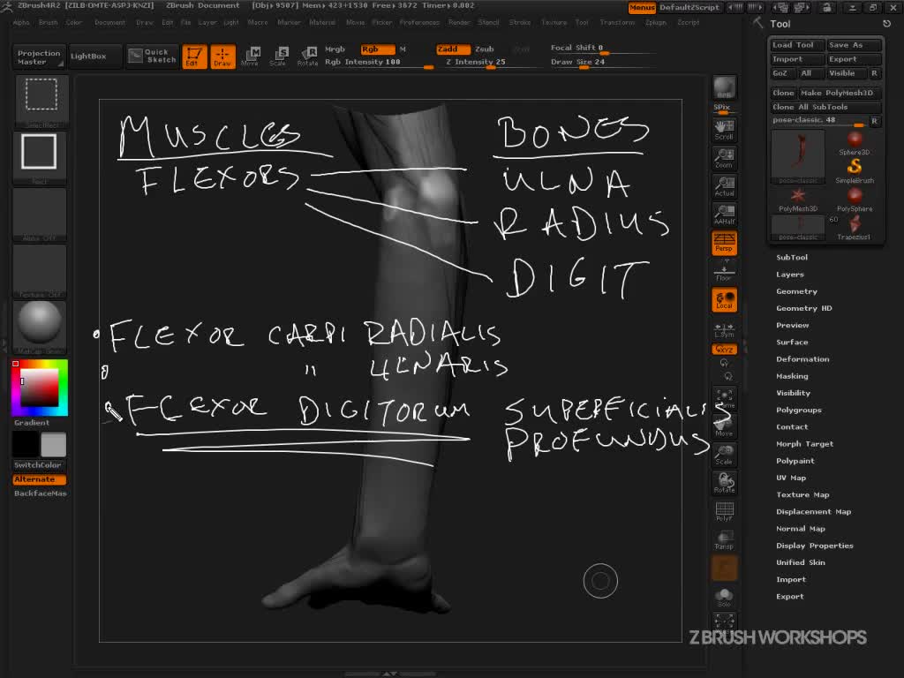Open the Preferences menu

pos(419,22)
